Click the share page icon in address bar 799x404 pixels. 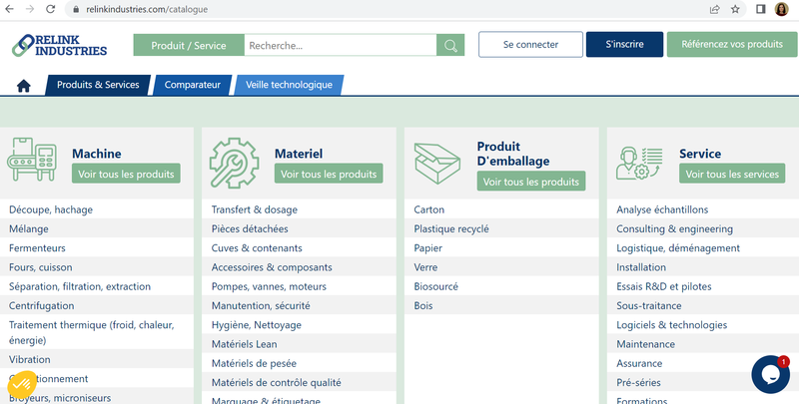click(x=715, y=9)
